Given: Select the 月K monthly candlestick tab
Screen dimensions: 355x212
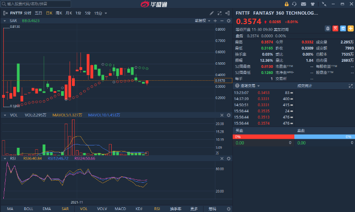Looking at the screenshot, I should [x=69, y=13].
